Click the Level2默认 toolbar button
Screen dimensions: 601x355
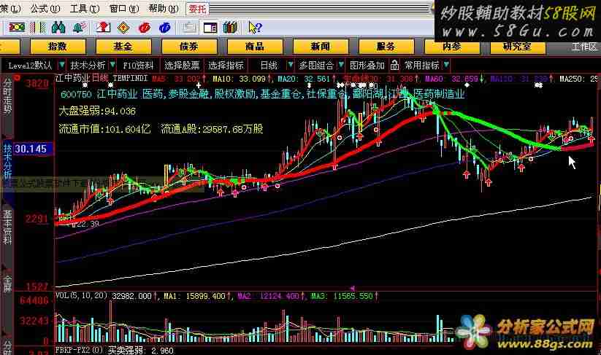(x=30, y=66)
